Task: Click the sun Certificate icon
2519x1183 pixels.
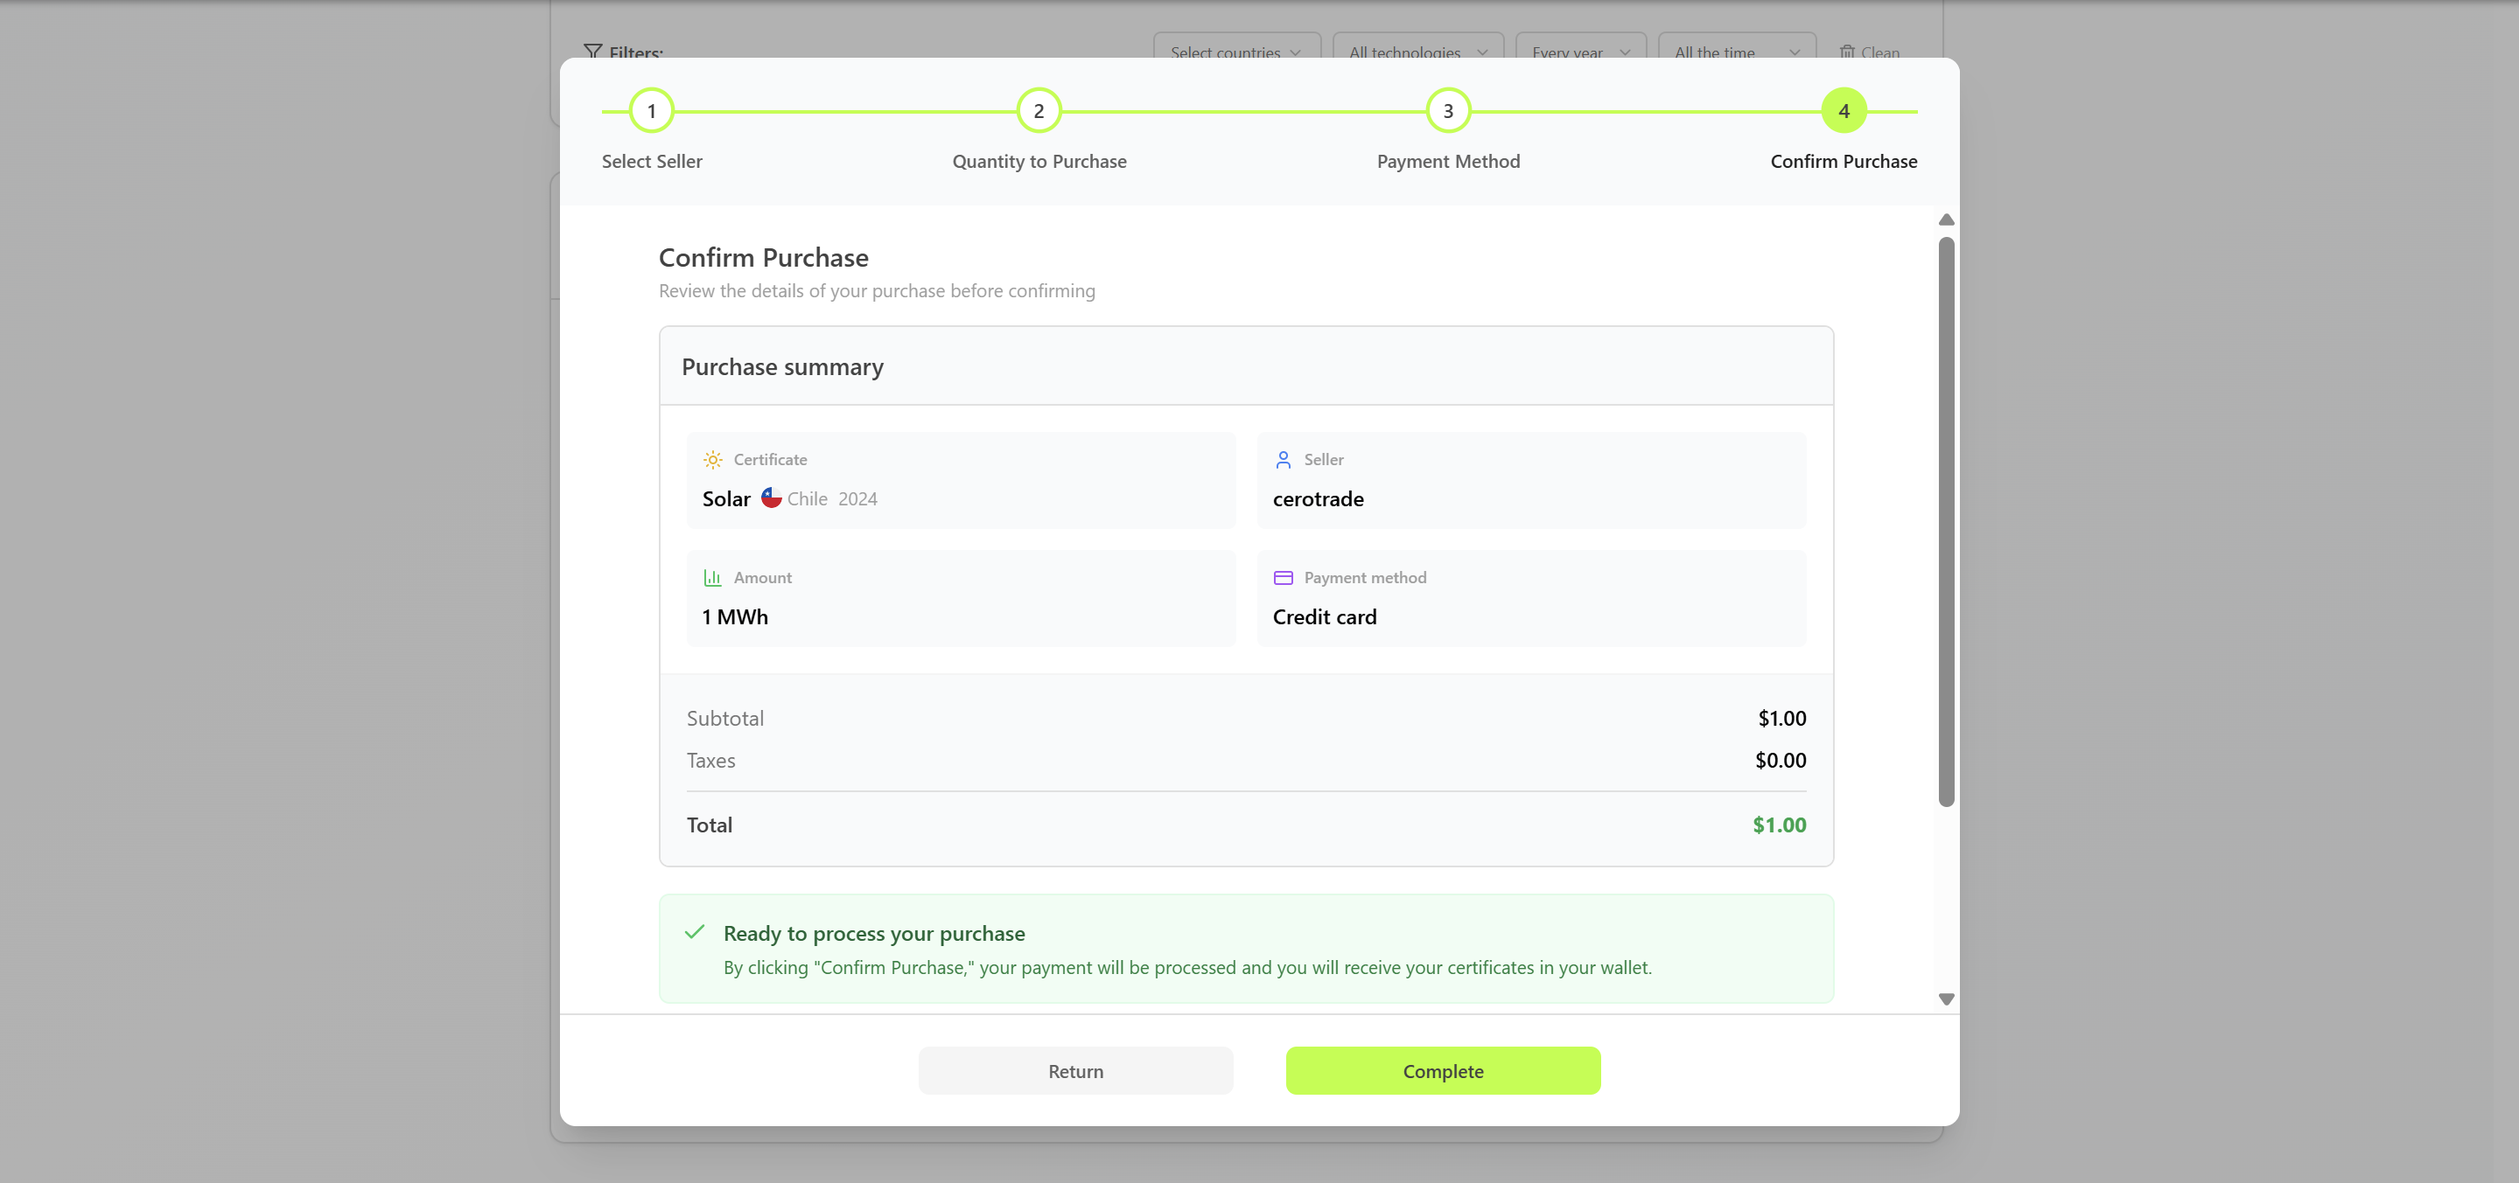Action: [713, 459]
